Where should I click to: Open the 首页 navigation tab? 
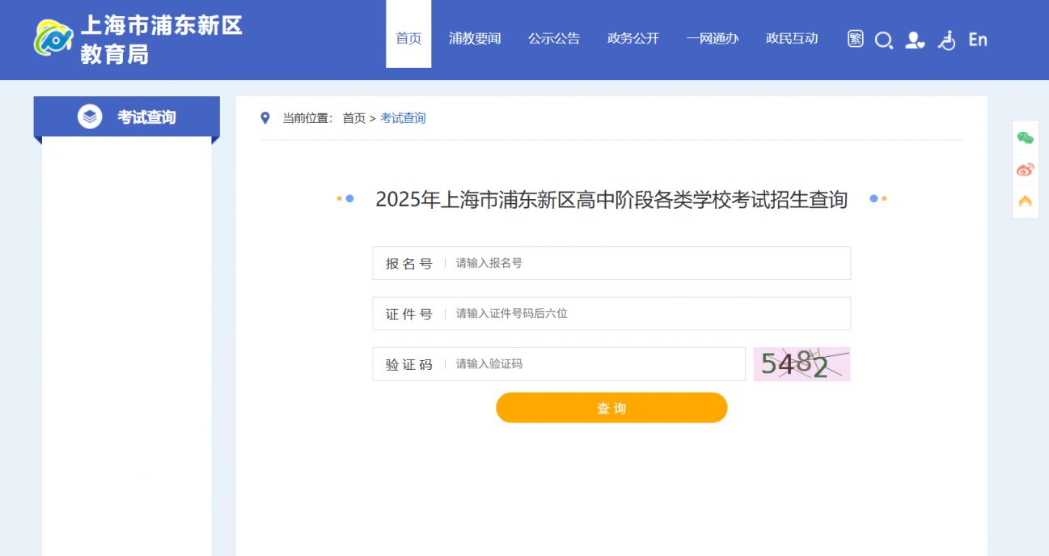pos(408,38)
